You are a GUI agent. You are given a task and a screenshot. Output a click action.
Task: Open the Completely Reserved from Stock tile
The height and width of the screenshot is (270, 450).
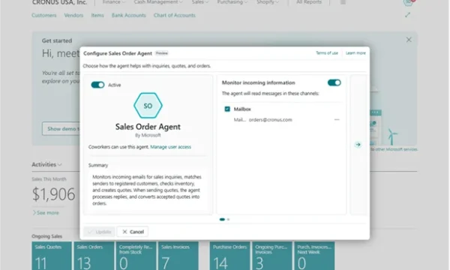tap(136, 256)
